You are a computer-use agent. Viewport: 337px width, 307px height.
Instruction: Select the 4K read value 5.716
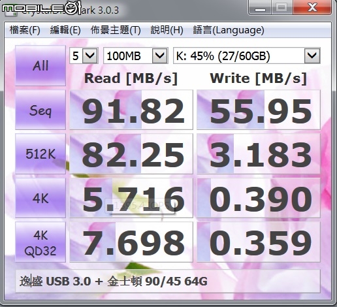coord(131,198)
